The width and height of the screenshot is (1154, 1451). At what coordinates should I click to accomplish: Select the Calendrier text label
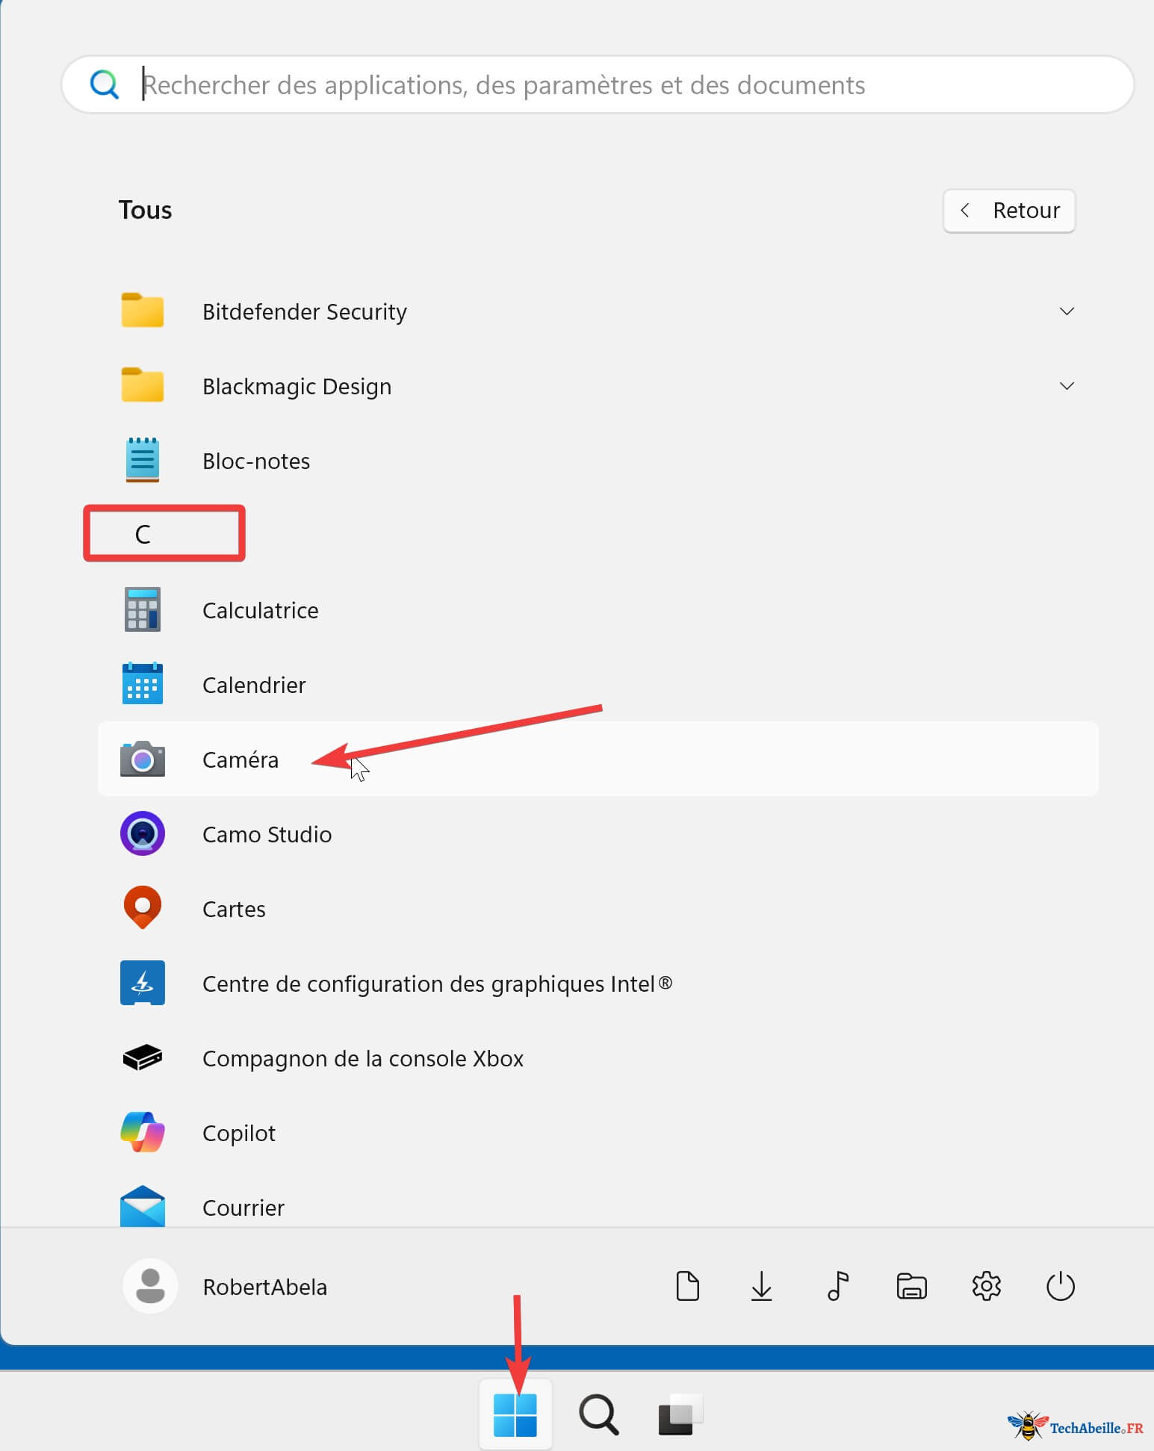[x=254, y=685]
